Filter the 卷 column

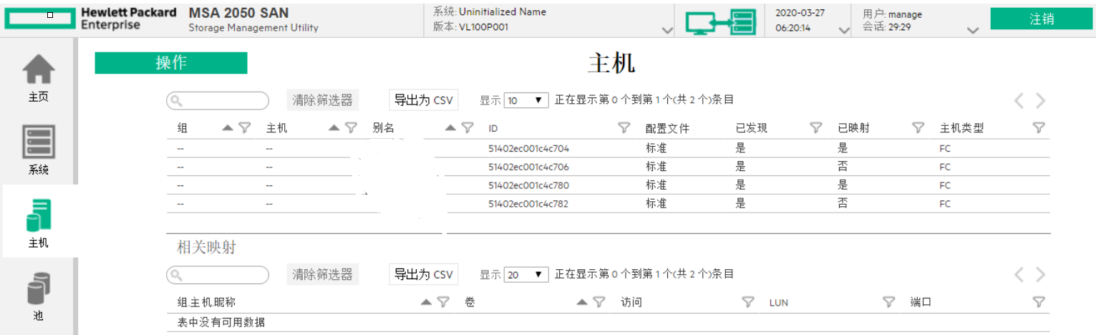[x=599, y=303]
